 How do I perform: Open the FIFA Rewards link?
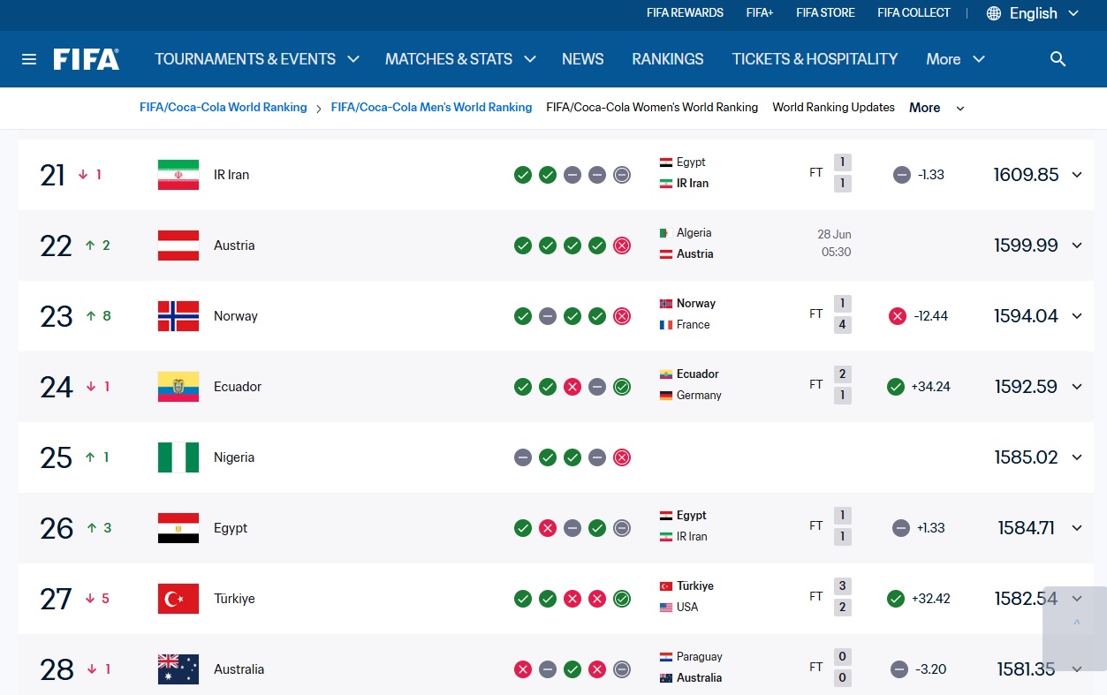click(685, 13)
